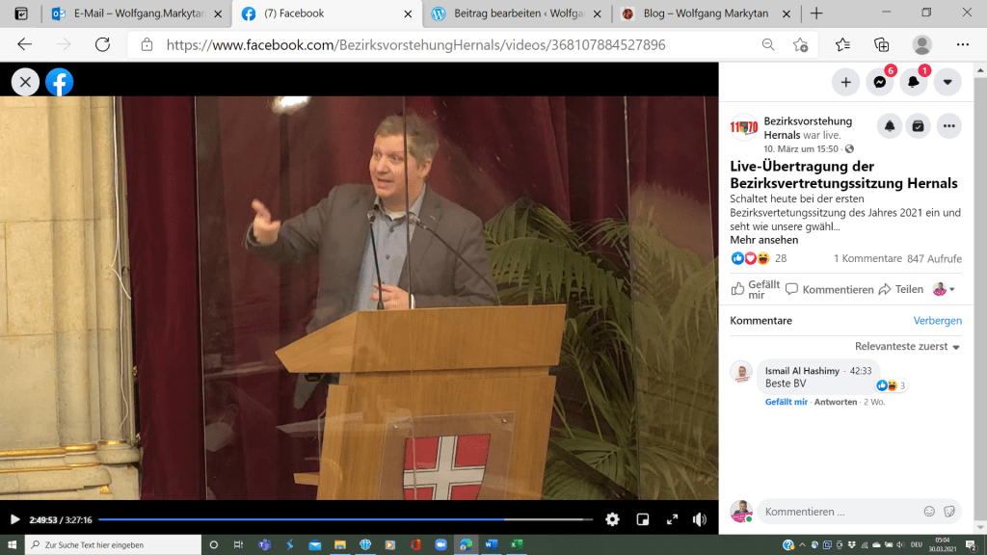Click the Kommentieren comment input field
This screenshot has width=987, height=555.
click(x=834, y=512)
